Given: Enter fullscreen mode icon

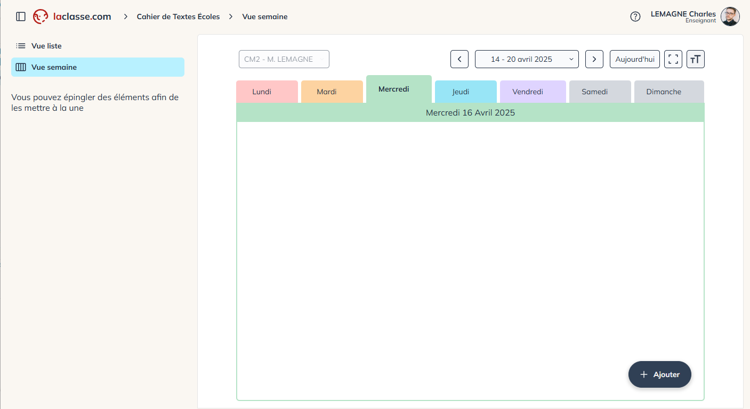Looking at the screenshot, I should 673,59.
